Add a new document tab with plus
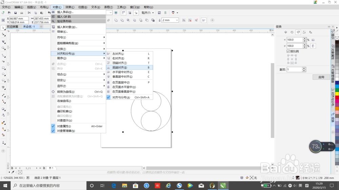Image resolution: width=339 pixels, height=190 pixels. [41, 27]
